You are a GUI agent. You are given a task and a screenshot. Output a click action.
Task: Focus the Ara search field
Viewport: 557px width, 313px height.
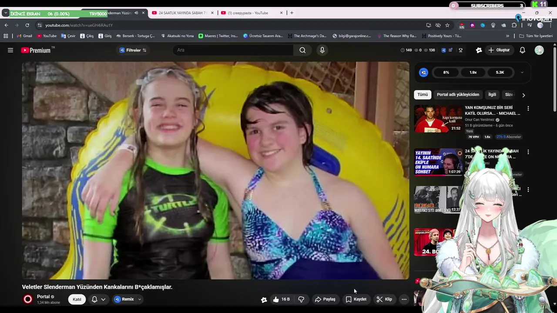(x=233, y=50)
